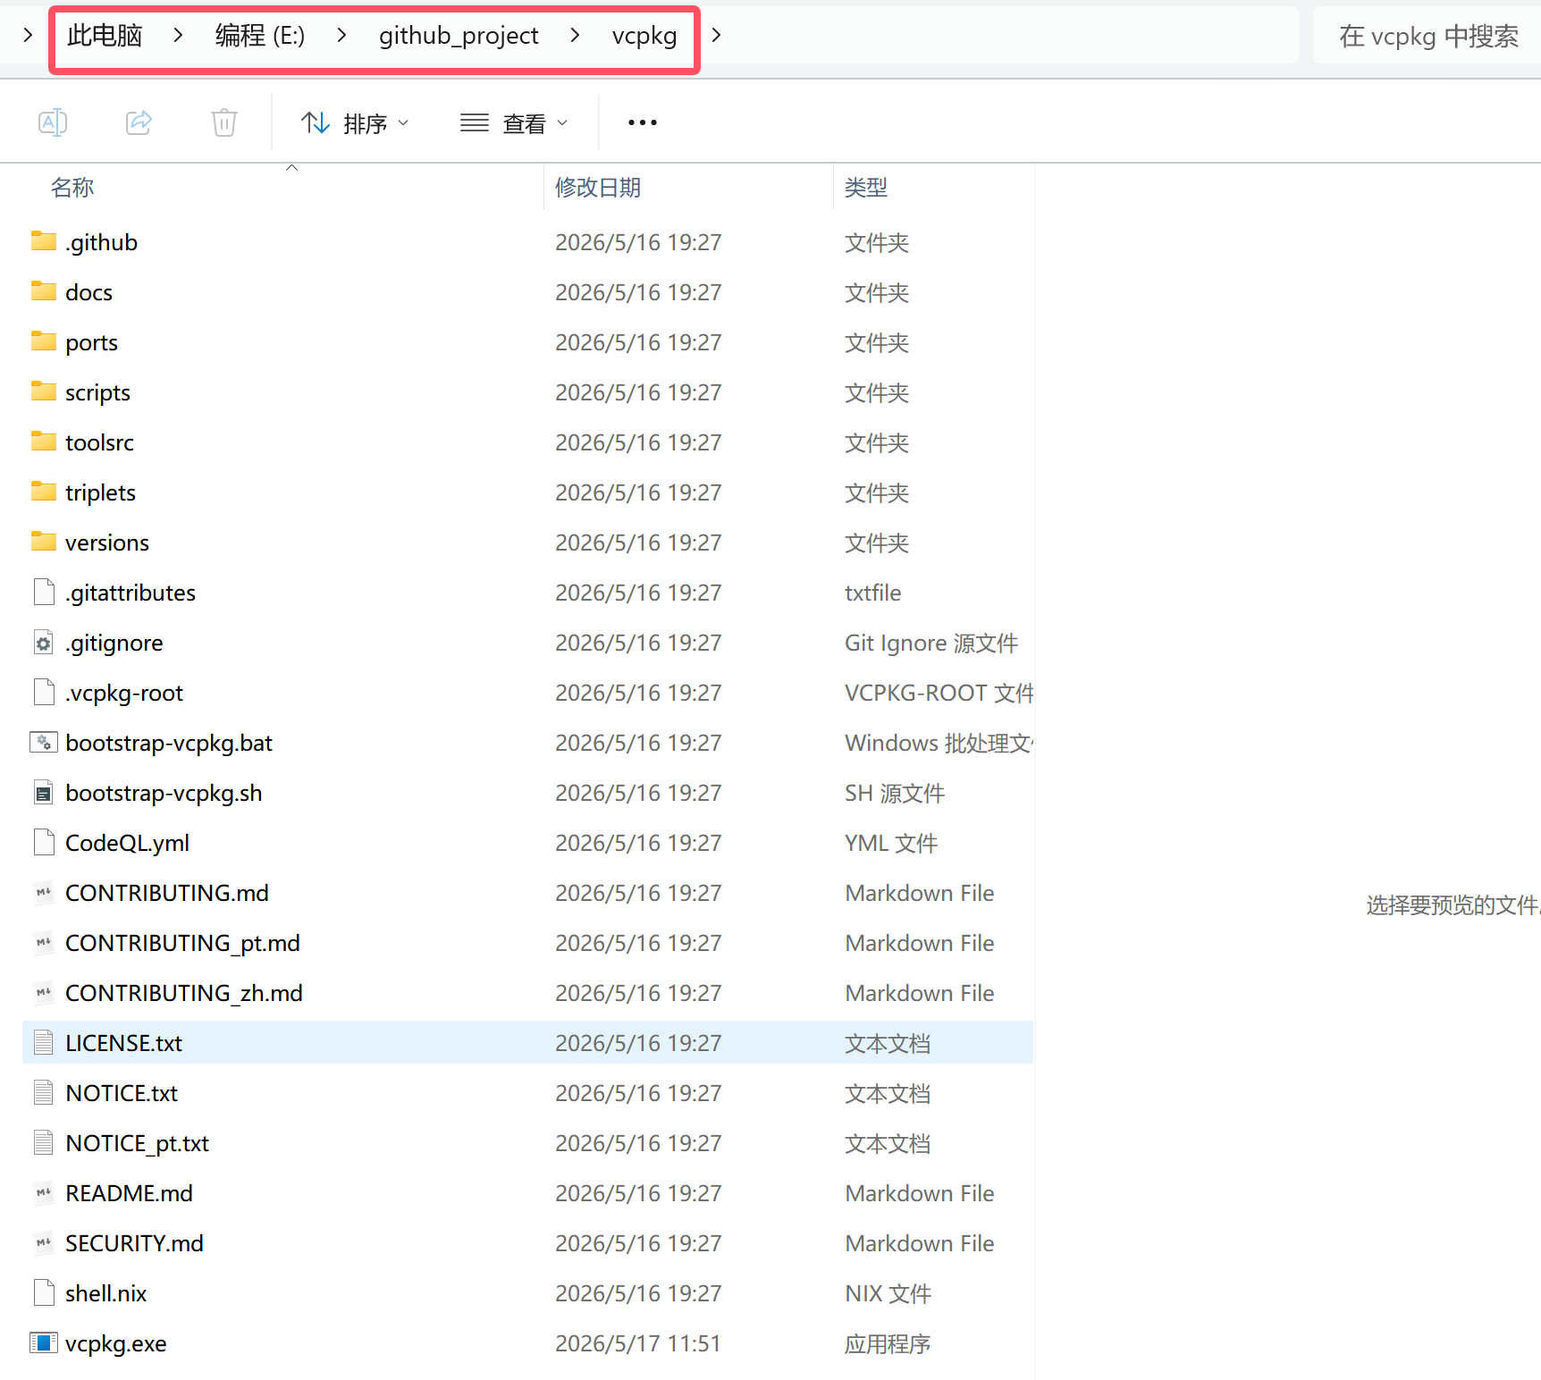Click the bootstrap-vcpkg.sh script file icon
The image size is (1541, 1380).
click(x=44, y=792)
